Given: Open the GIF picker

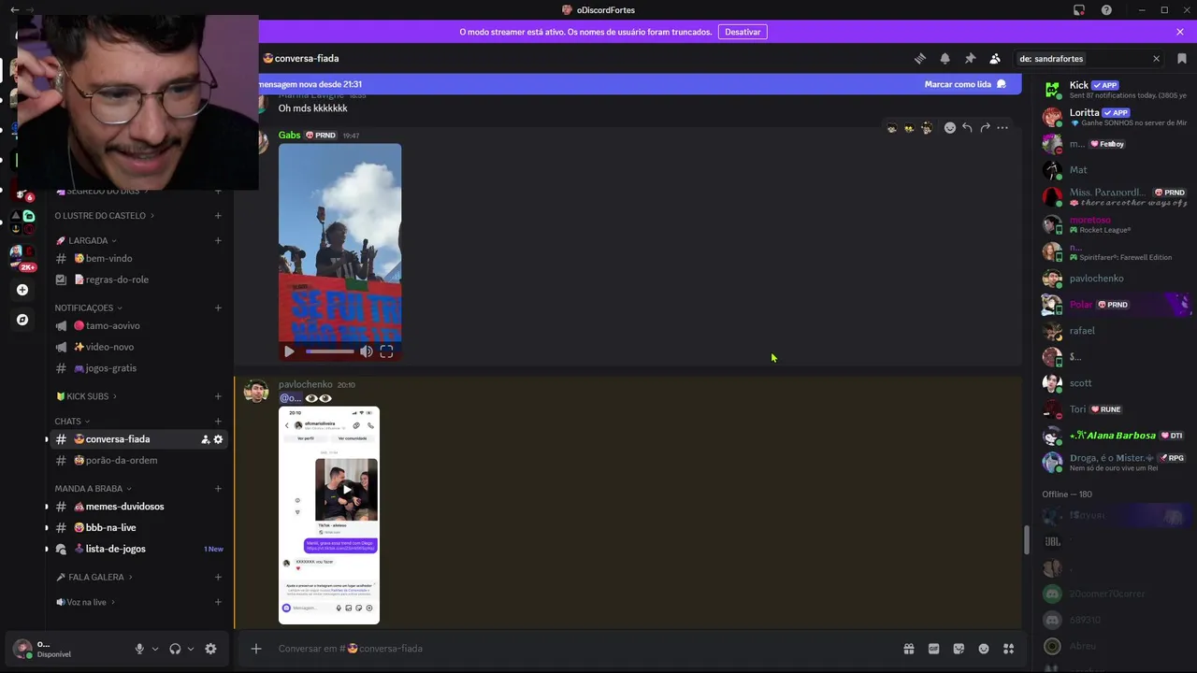Looking at the screenshot, I should pos(933,649).
